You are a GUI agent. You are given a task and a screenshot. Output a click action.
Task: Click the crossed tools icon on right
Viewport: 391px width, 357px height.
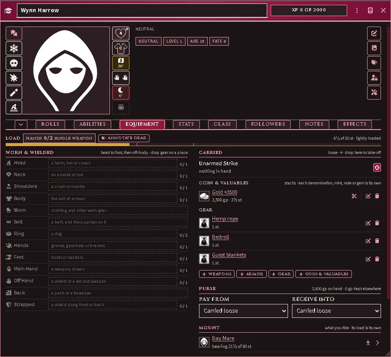pyautogui.click(x=374, y=92)
